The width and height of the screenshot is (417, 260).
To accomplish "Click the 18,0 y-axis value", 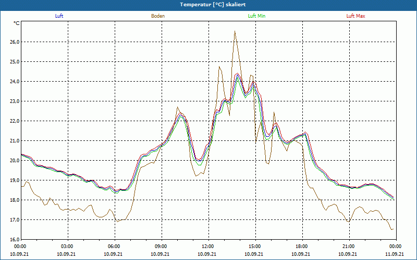I will tap(15, 200).
